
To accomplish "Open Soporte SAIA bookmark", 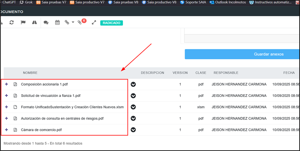I will pos(193,2).
